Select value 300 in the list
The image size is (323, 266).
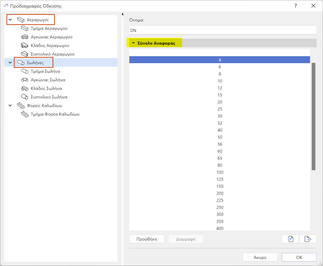(219, 215)
